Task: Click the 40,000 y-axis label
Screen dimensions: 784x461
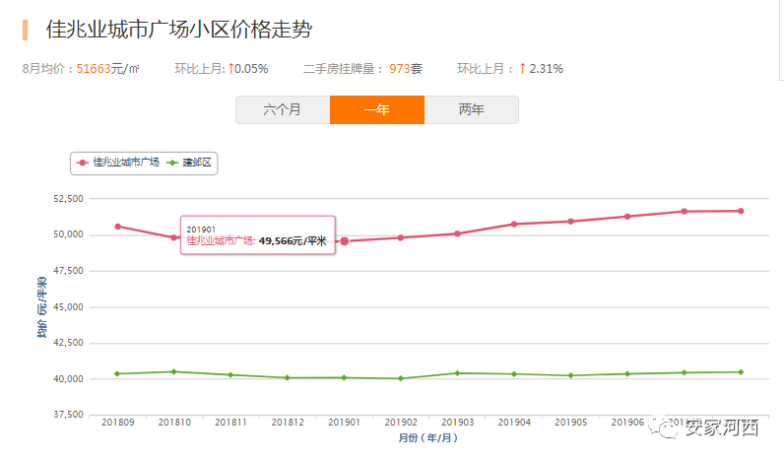Action: (x=69, y=379)
